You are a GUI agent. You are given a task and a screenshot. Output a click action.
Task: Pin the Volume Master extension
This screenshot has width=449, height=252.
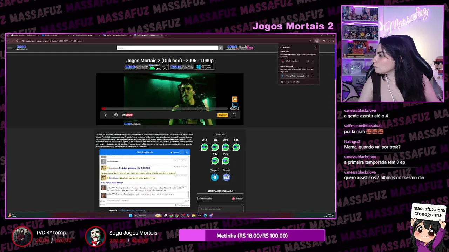coord(308,76)
